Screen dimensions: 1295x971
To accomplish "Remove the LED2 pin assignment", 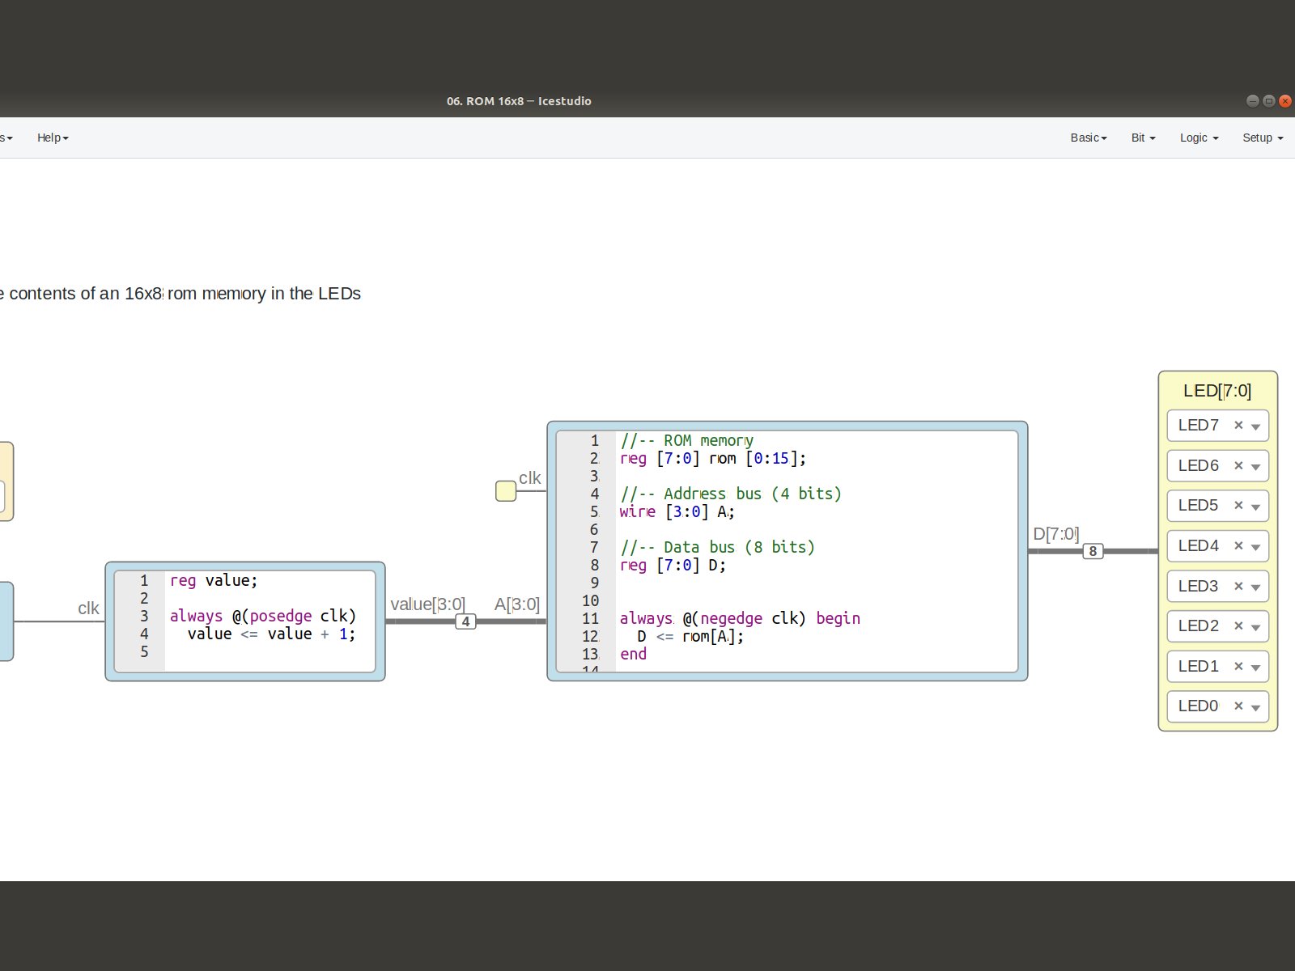I will [1238, 625].
